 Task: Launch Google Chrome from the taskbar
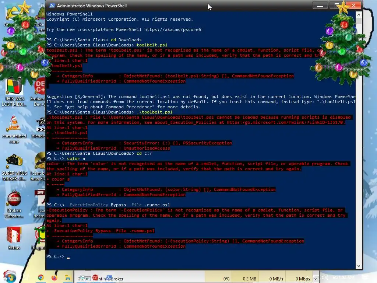[41, 278]
